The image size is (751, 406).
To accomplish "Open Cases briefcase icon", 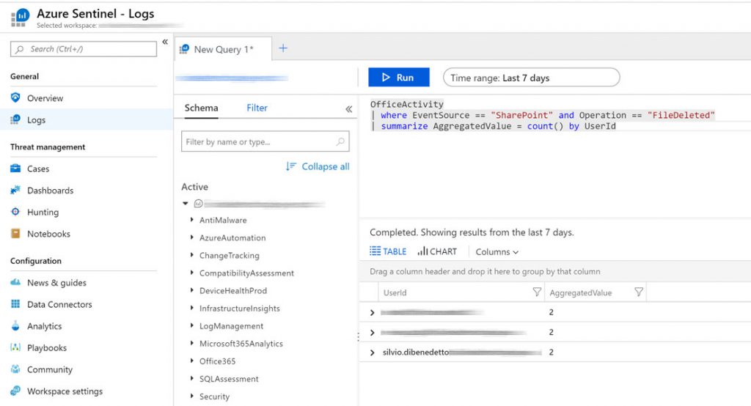I will (x=15, y=168).
